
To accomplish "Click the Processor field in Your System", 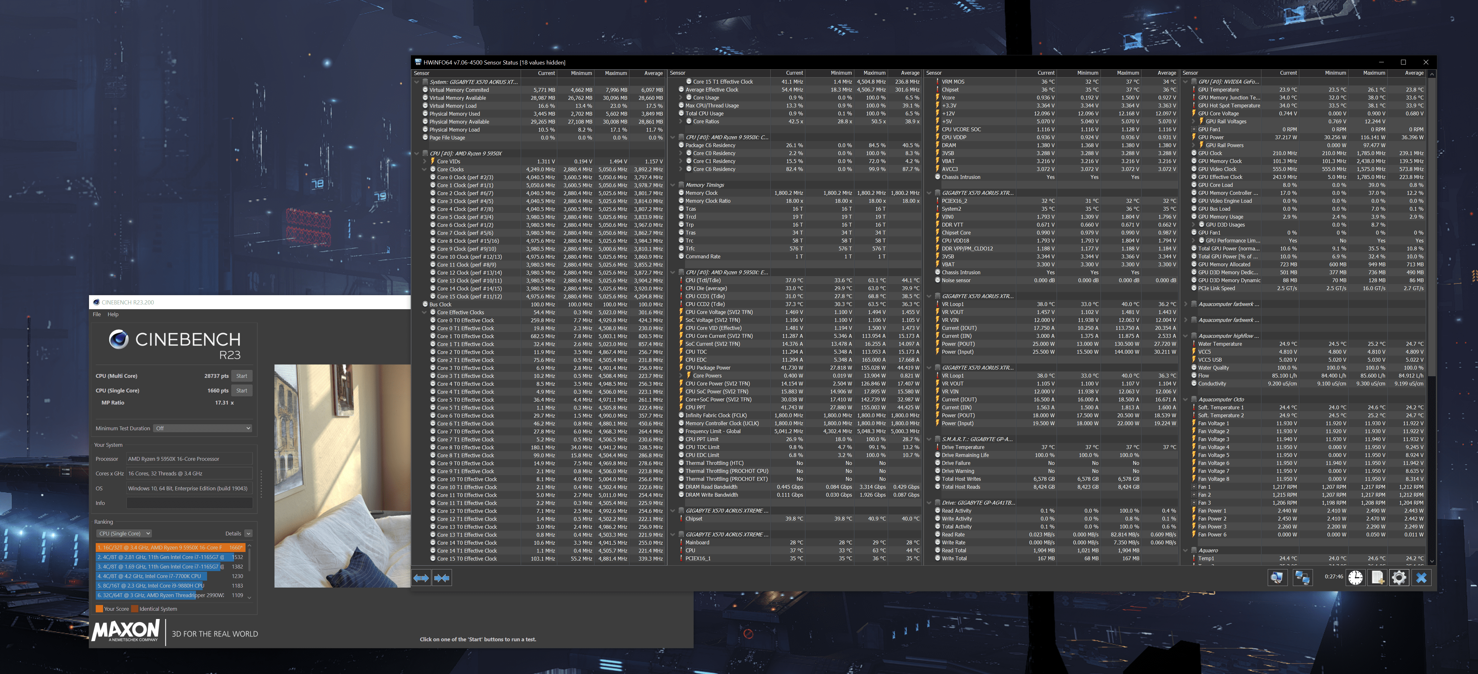I will coord(189,459).
